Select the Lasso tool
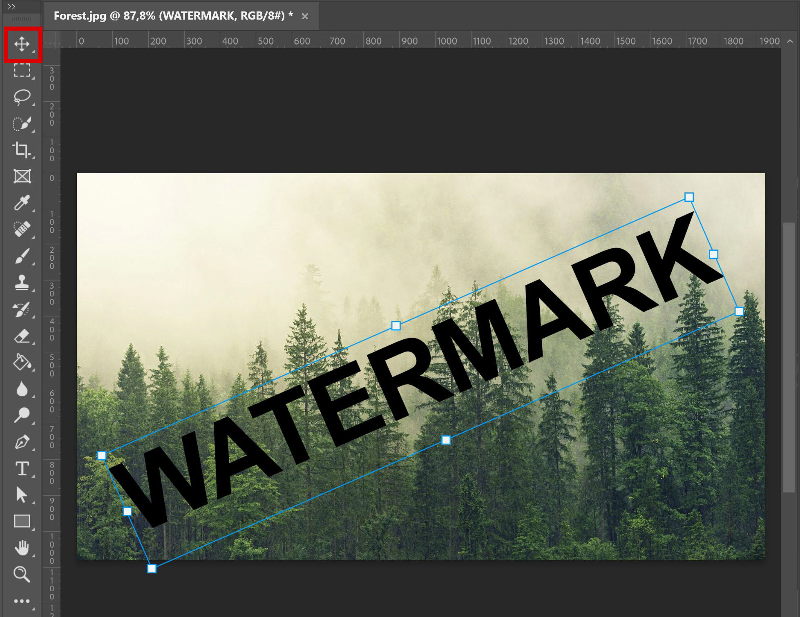Image resolution: width=800 pixels, height=617 pixels. click(x=22, y=97)
